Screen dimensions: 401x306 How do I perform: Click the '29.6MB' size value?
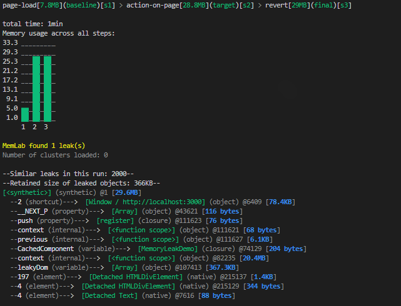pyautogui.click(x=126, y=193)
